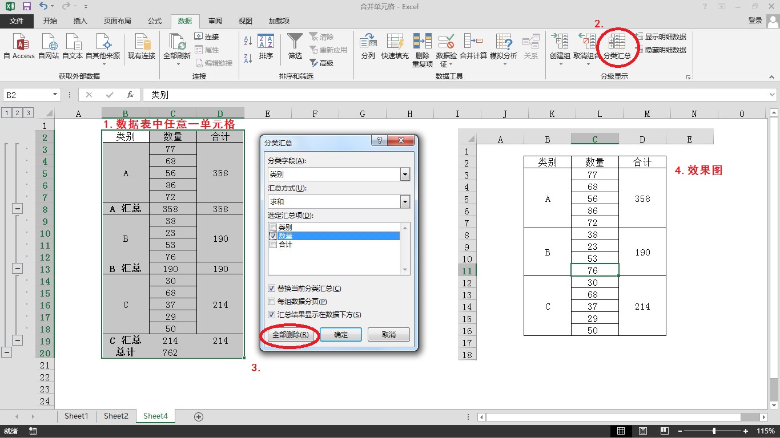Switch to Sheet2 tab
This screenshot has height=438, width=780.
tap(116, 416)
